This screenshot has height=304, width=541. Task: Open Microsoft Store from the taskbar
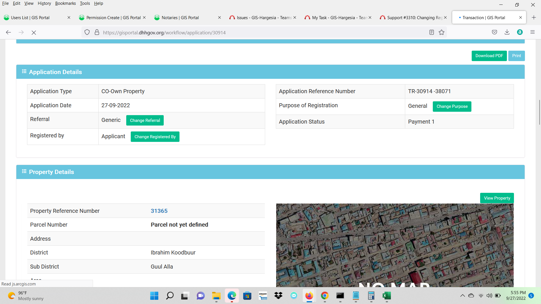click(247, 296)
